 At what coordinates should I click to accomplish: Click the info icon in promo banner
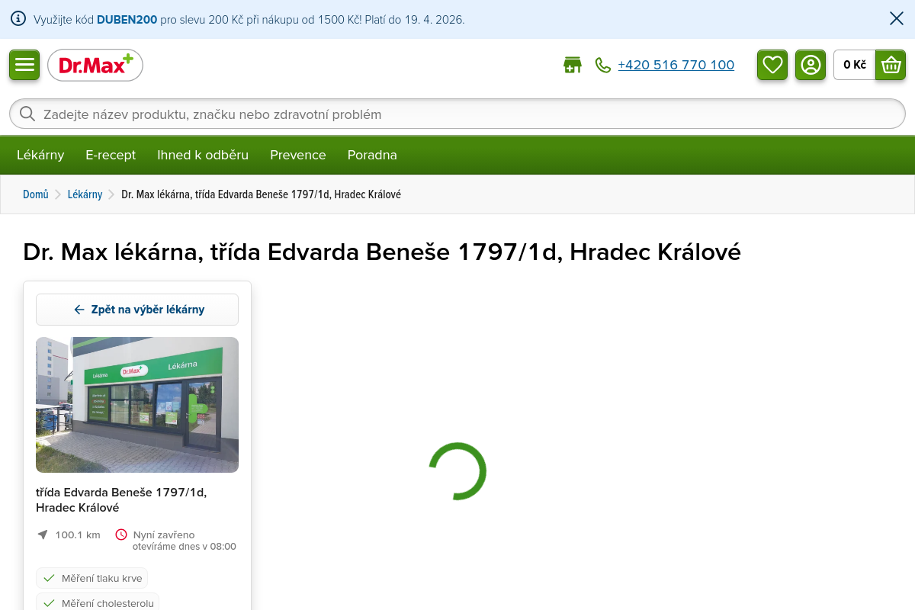18,19
